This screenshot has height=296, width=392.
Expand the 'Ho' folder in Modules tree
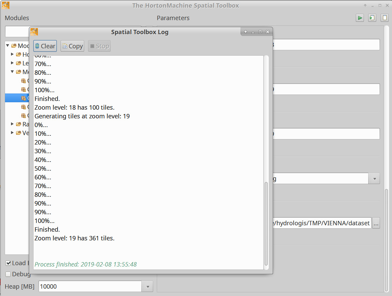click(x=12, y=54)
